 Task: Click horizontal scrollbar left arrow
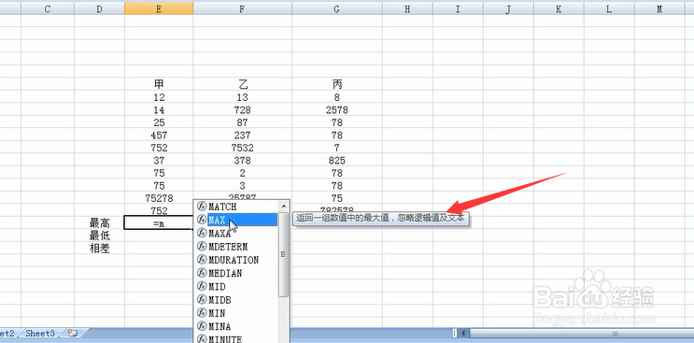tap(463, 334)
